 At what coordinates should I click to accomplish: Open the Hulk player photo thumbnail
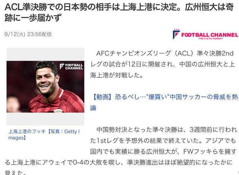click(45, 87)
